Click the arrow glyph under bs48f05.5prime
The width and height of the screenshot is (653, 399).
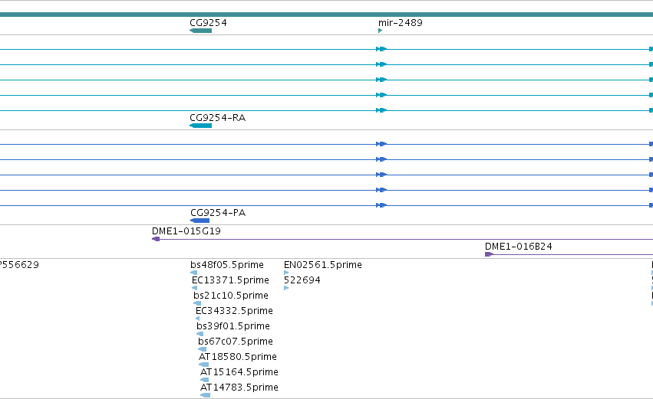(x=193, y=273)
